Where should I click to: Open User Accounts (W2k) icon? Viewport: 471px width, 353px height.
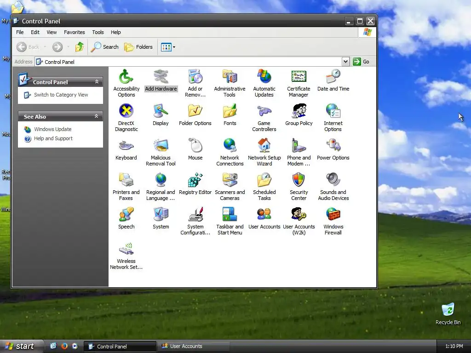point(299,221)
